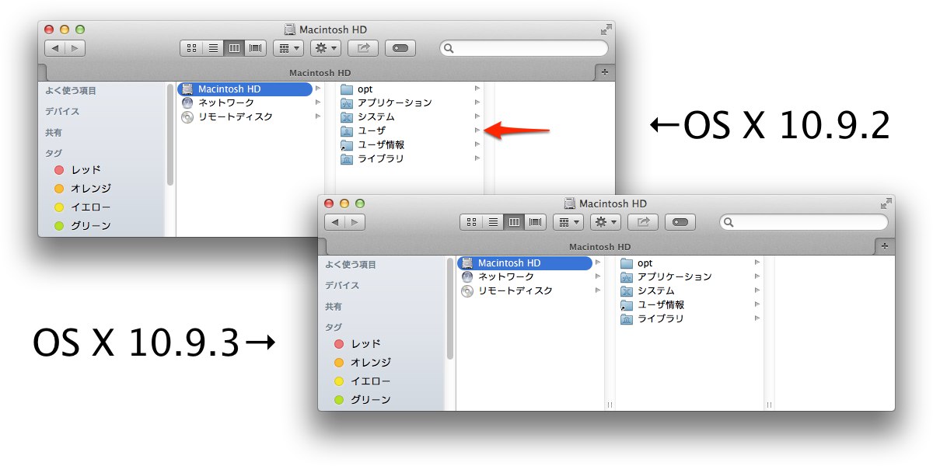This screenshot has height=466, width=933.
Task: Switch to icon view in 10.9.3 window
Action: 471,222
